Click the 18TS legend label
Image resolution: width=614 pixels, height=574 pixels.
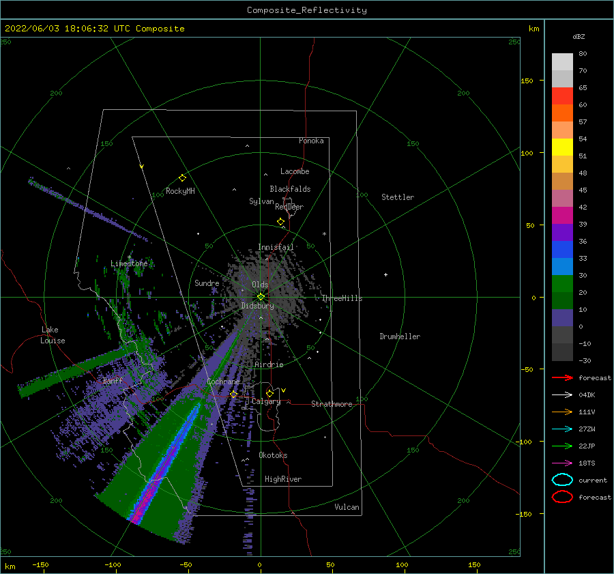(x=587, y=463)
